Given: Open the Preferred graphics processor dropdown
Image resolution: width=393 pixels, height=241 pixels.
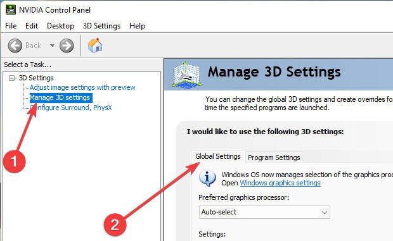Looking at the screenshot, I should click(x=264, y=212).
